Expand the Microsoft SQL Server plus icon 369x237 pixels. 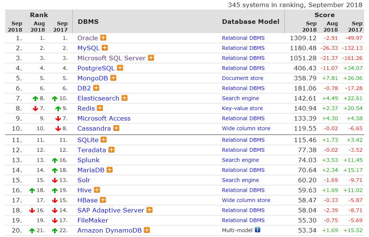[151, 58]
